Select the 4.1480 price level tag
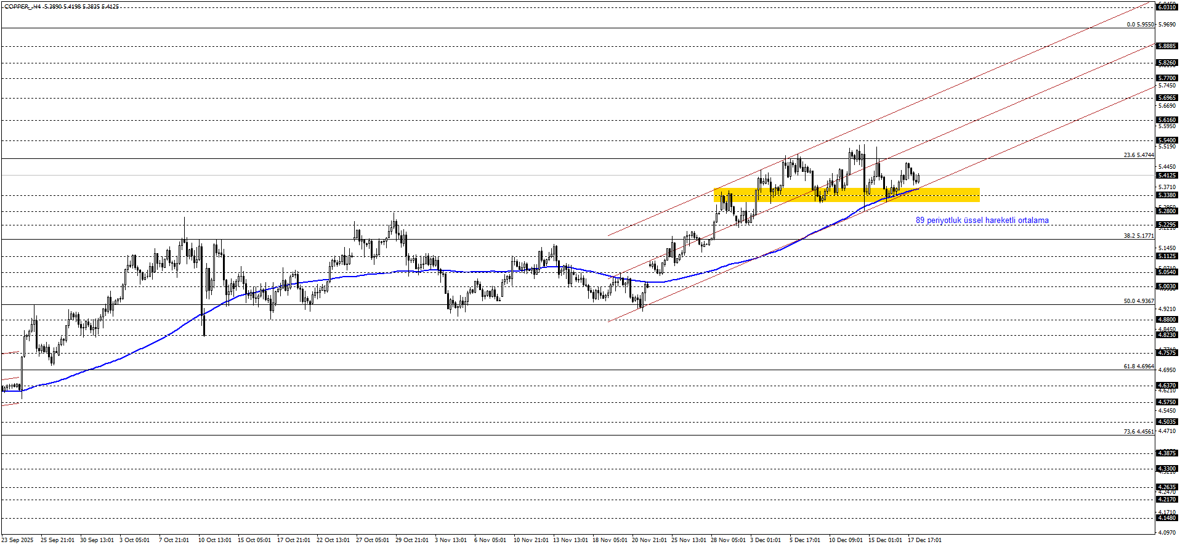 [x=1167, y=518]
